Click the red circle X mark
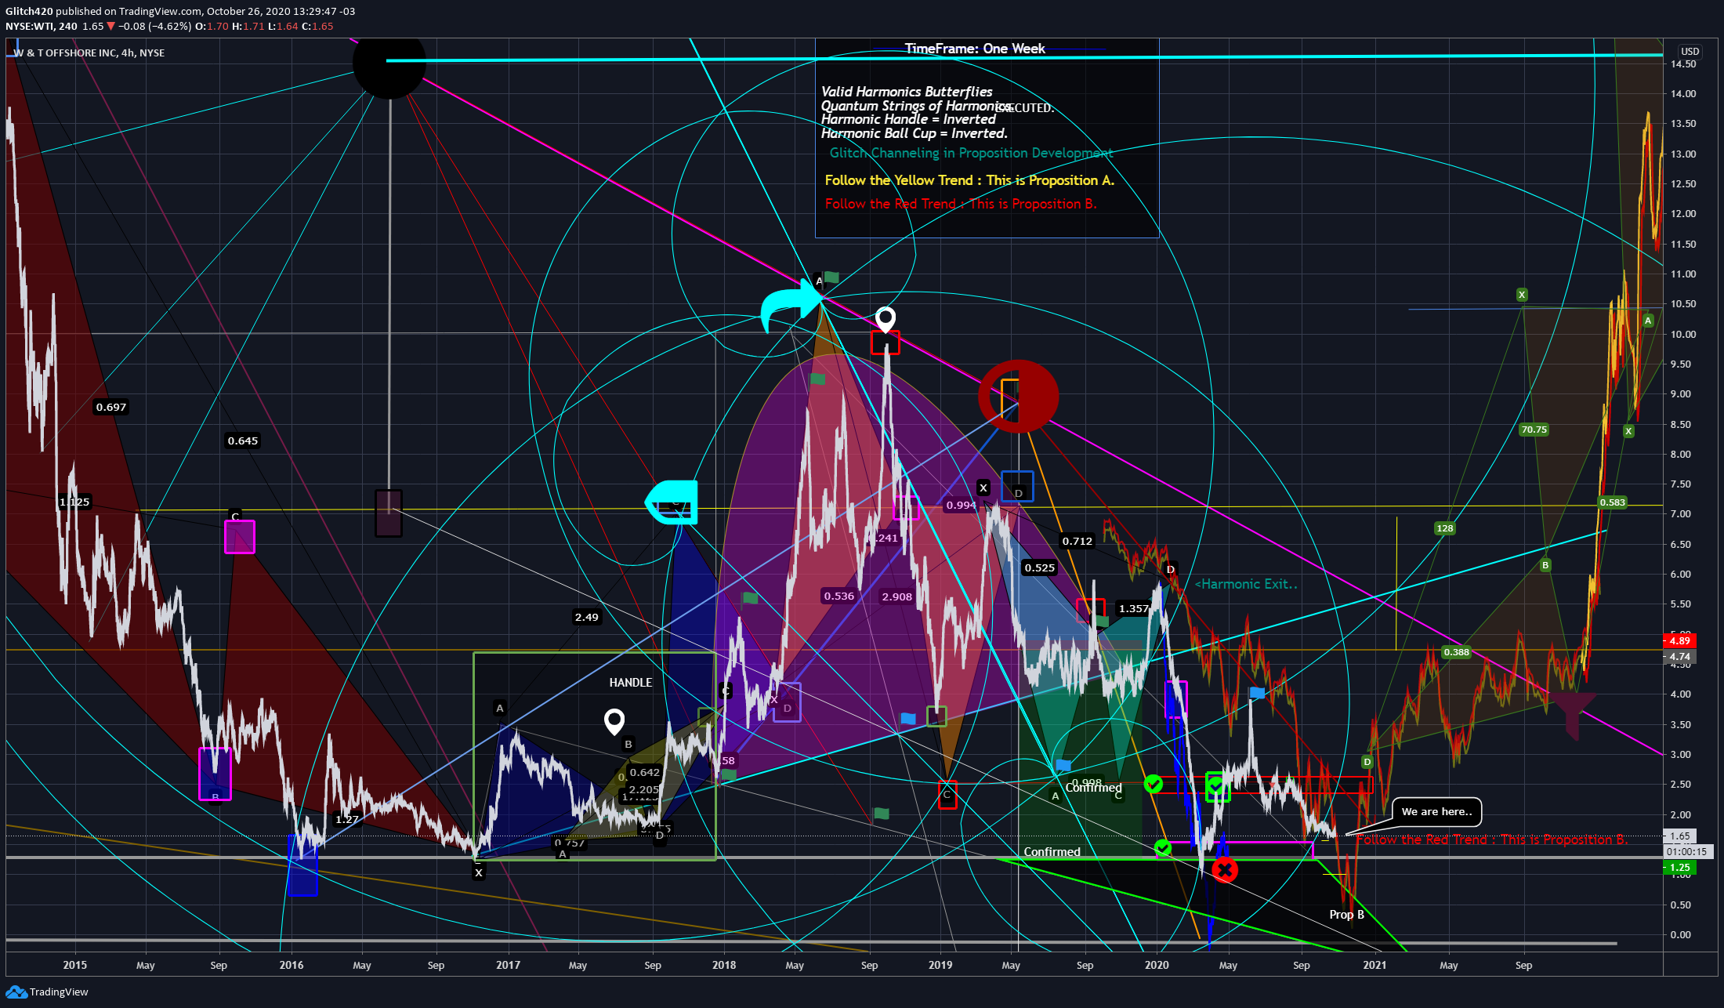 pyautogui.click(x=1225, y=869)
